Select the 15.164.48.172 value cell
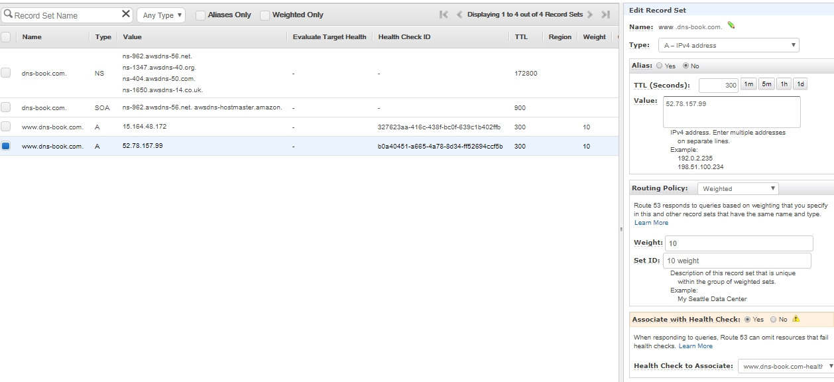Screen dimensions: 834x382 click(145, 127)
